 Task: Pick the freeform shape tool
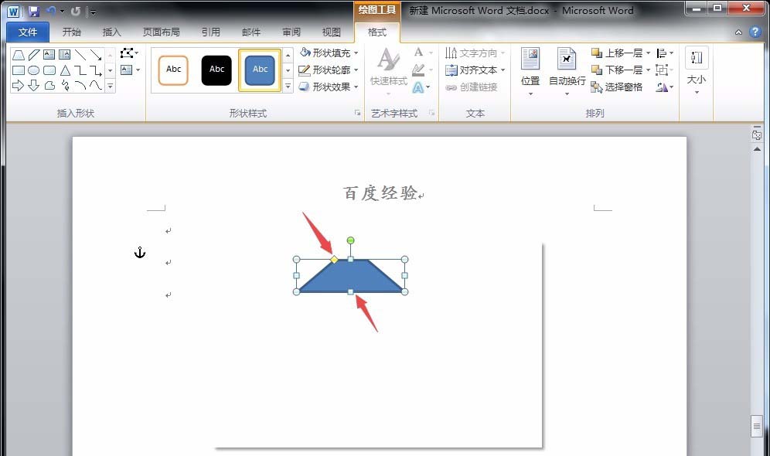(x=49, y=86)
